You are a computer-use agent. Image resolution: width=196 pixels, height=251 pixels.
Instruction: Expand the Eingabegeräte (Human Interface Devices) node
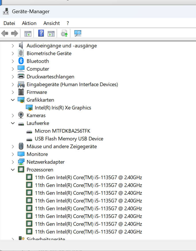point(13,84)
